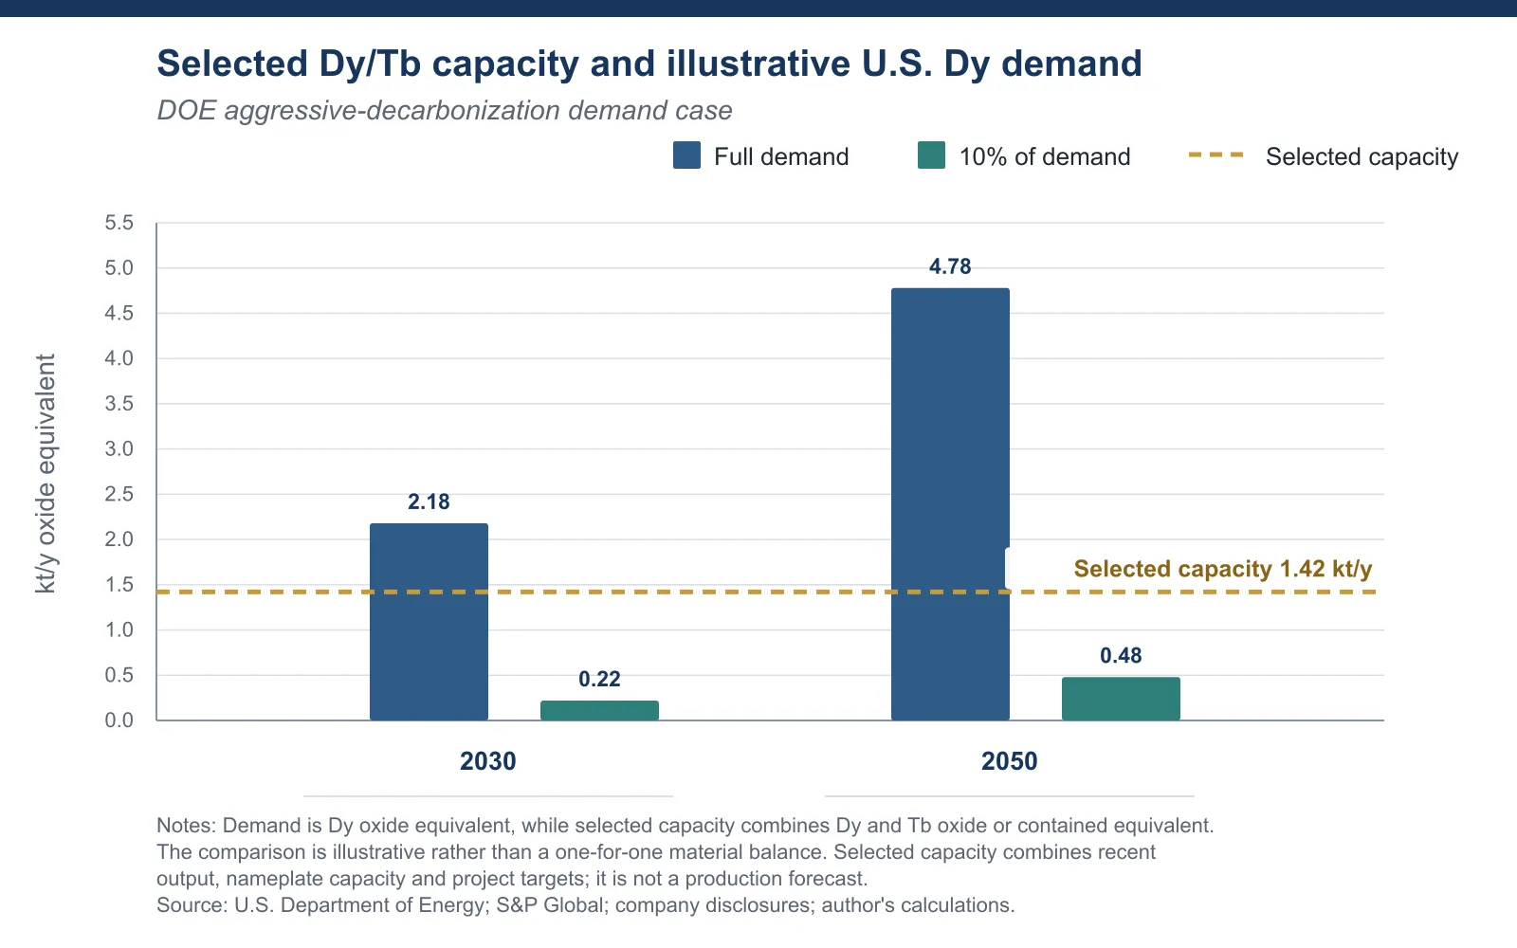
Task: Select the 2030 full demand bar
Action: tap(429, 622)
